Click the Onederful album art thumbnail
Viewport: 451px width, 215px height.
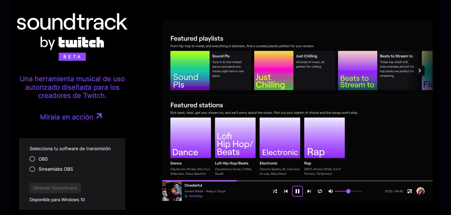172,191
